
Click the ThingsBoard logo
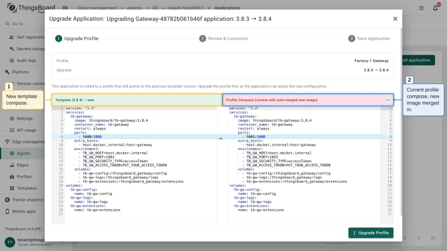(x=31, y=8)
